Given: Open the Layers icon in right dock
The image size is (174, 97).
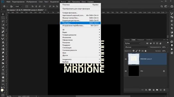Looking at the screenshot, I should pyautogui.click(x=172, y=45).
